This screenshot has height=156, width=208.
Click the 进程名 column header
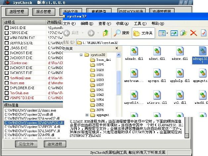point(24,22)
